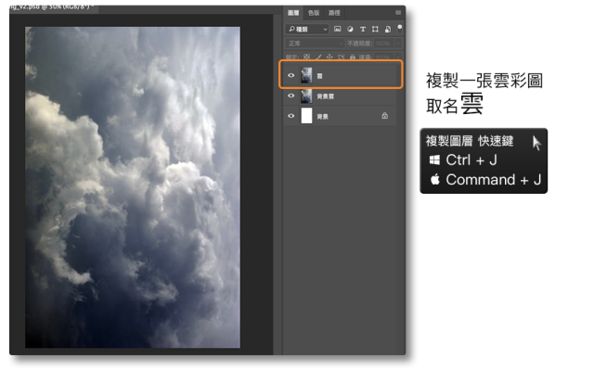The height and width of the screenshot is (371, 594).
Task: Switch to the 色版 channels tab
Action: tap(313, 12)
